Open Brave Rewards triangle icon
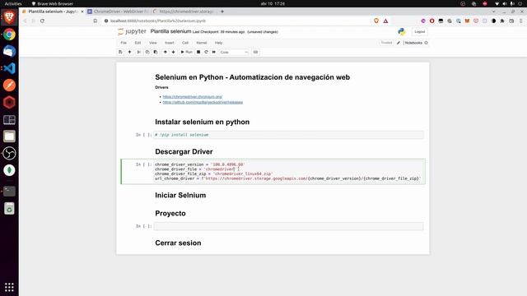527x296 pixels. point(385,21)
